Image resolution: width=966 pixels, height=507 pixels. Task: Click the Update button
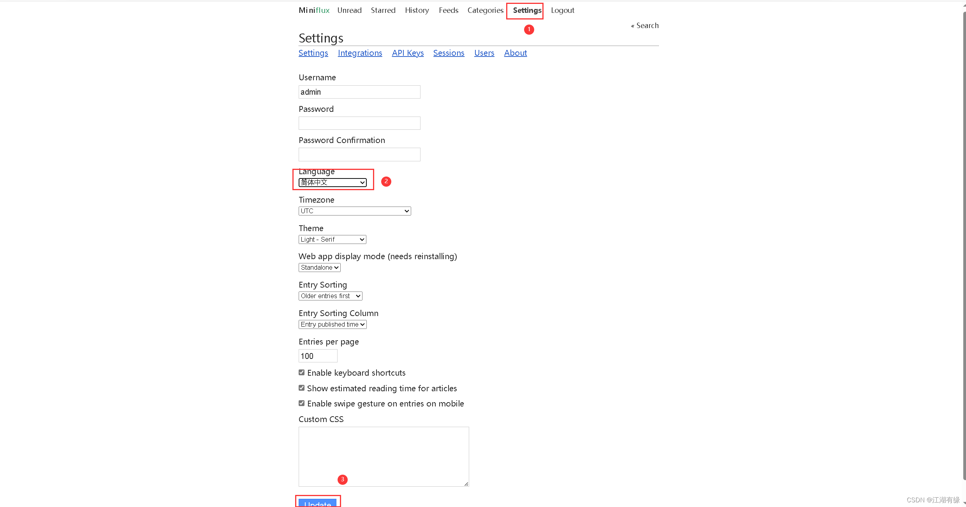point(318,503)
